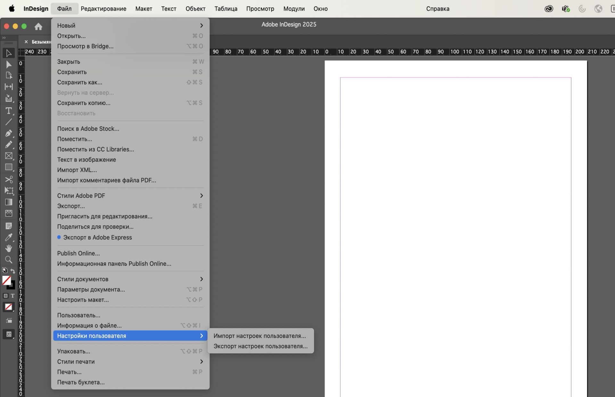The height and width of the screenshot is (397, 615).
Task: Select the Rectangle Frame tool
Action: 9,156
